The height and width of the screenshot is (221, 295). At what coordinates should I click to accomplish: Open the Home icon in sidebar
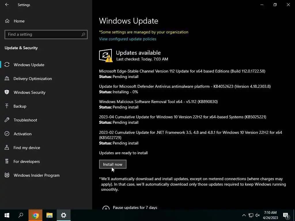7,21
